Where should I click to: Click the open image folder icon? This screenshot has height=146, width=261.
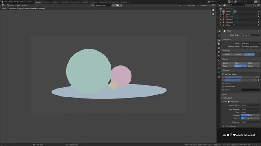118,6
